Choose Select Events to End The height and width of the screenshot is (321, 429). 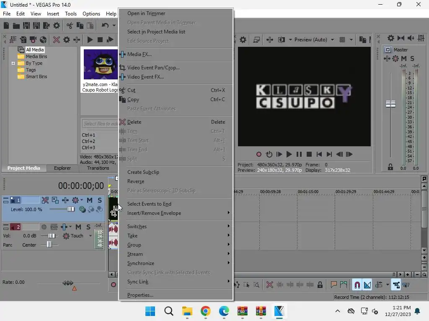[176, 204]
